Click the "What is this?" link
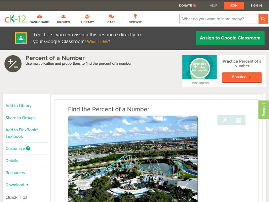269x202 pixels. click(99, 42)
